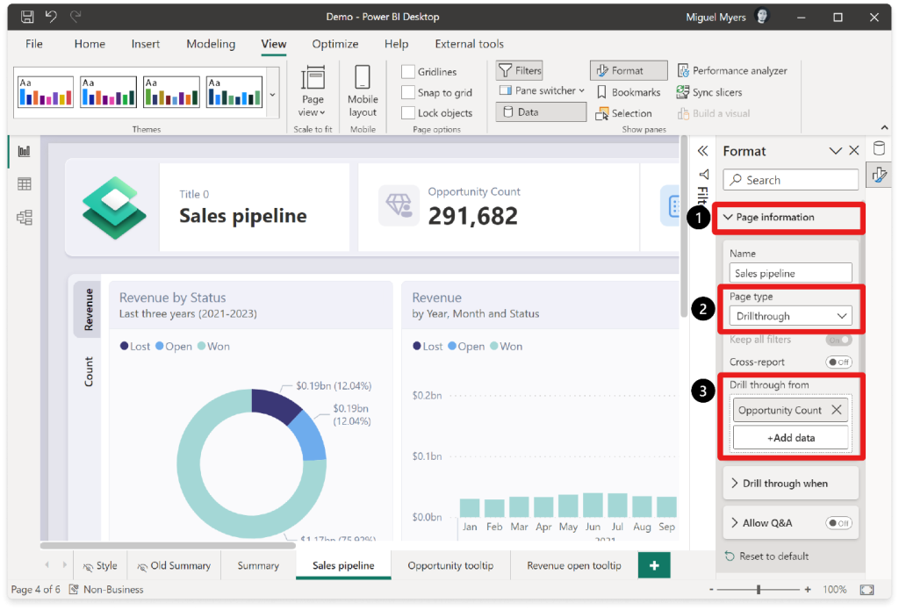The image size is (899, 610).
Task: Add new page with plus button
Action: click(x=654, y=565)
